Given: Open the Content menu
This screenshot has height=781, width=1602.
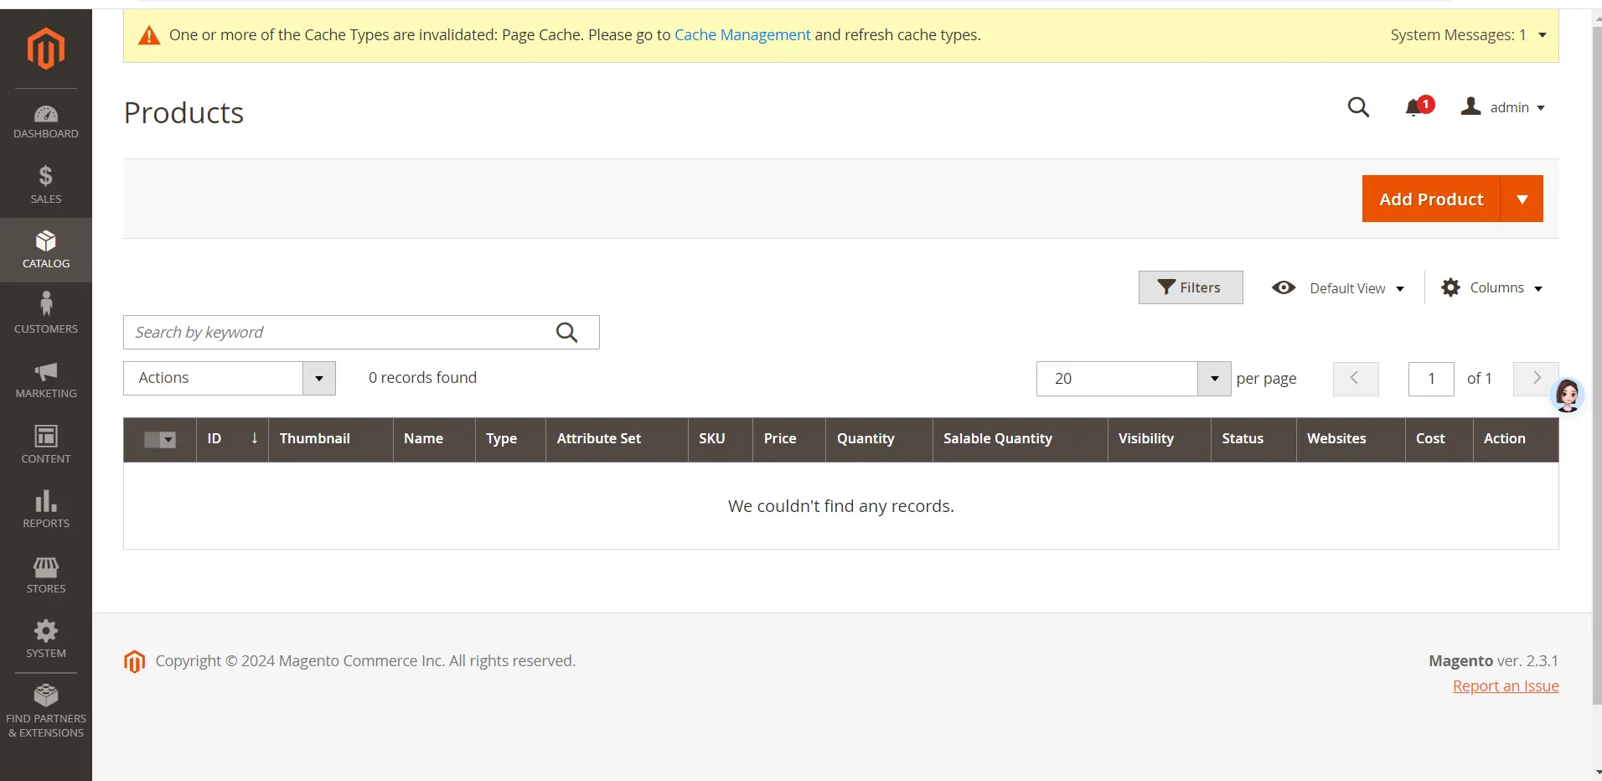Looking at the screenshot, I should pyautogui.click(x=46, y=444).
